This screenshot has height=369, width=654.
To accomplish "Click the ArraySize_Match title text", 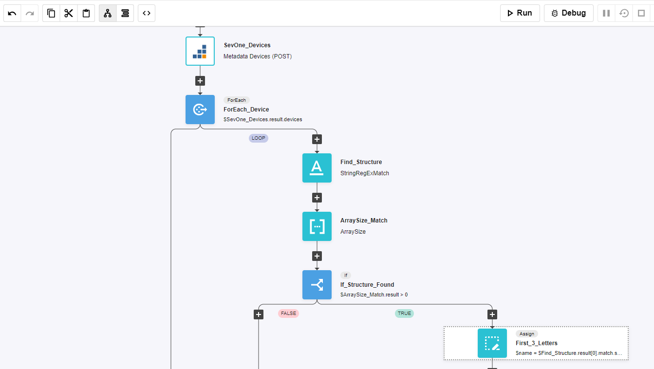I will 364,221.
